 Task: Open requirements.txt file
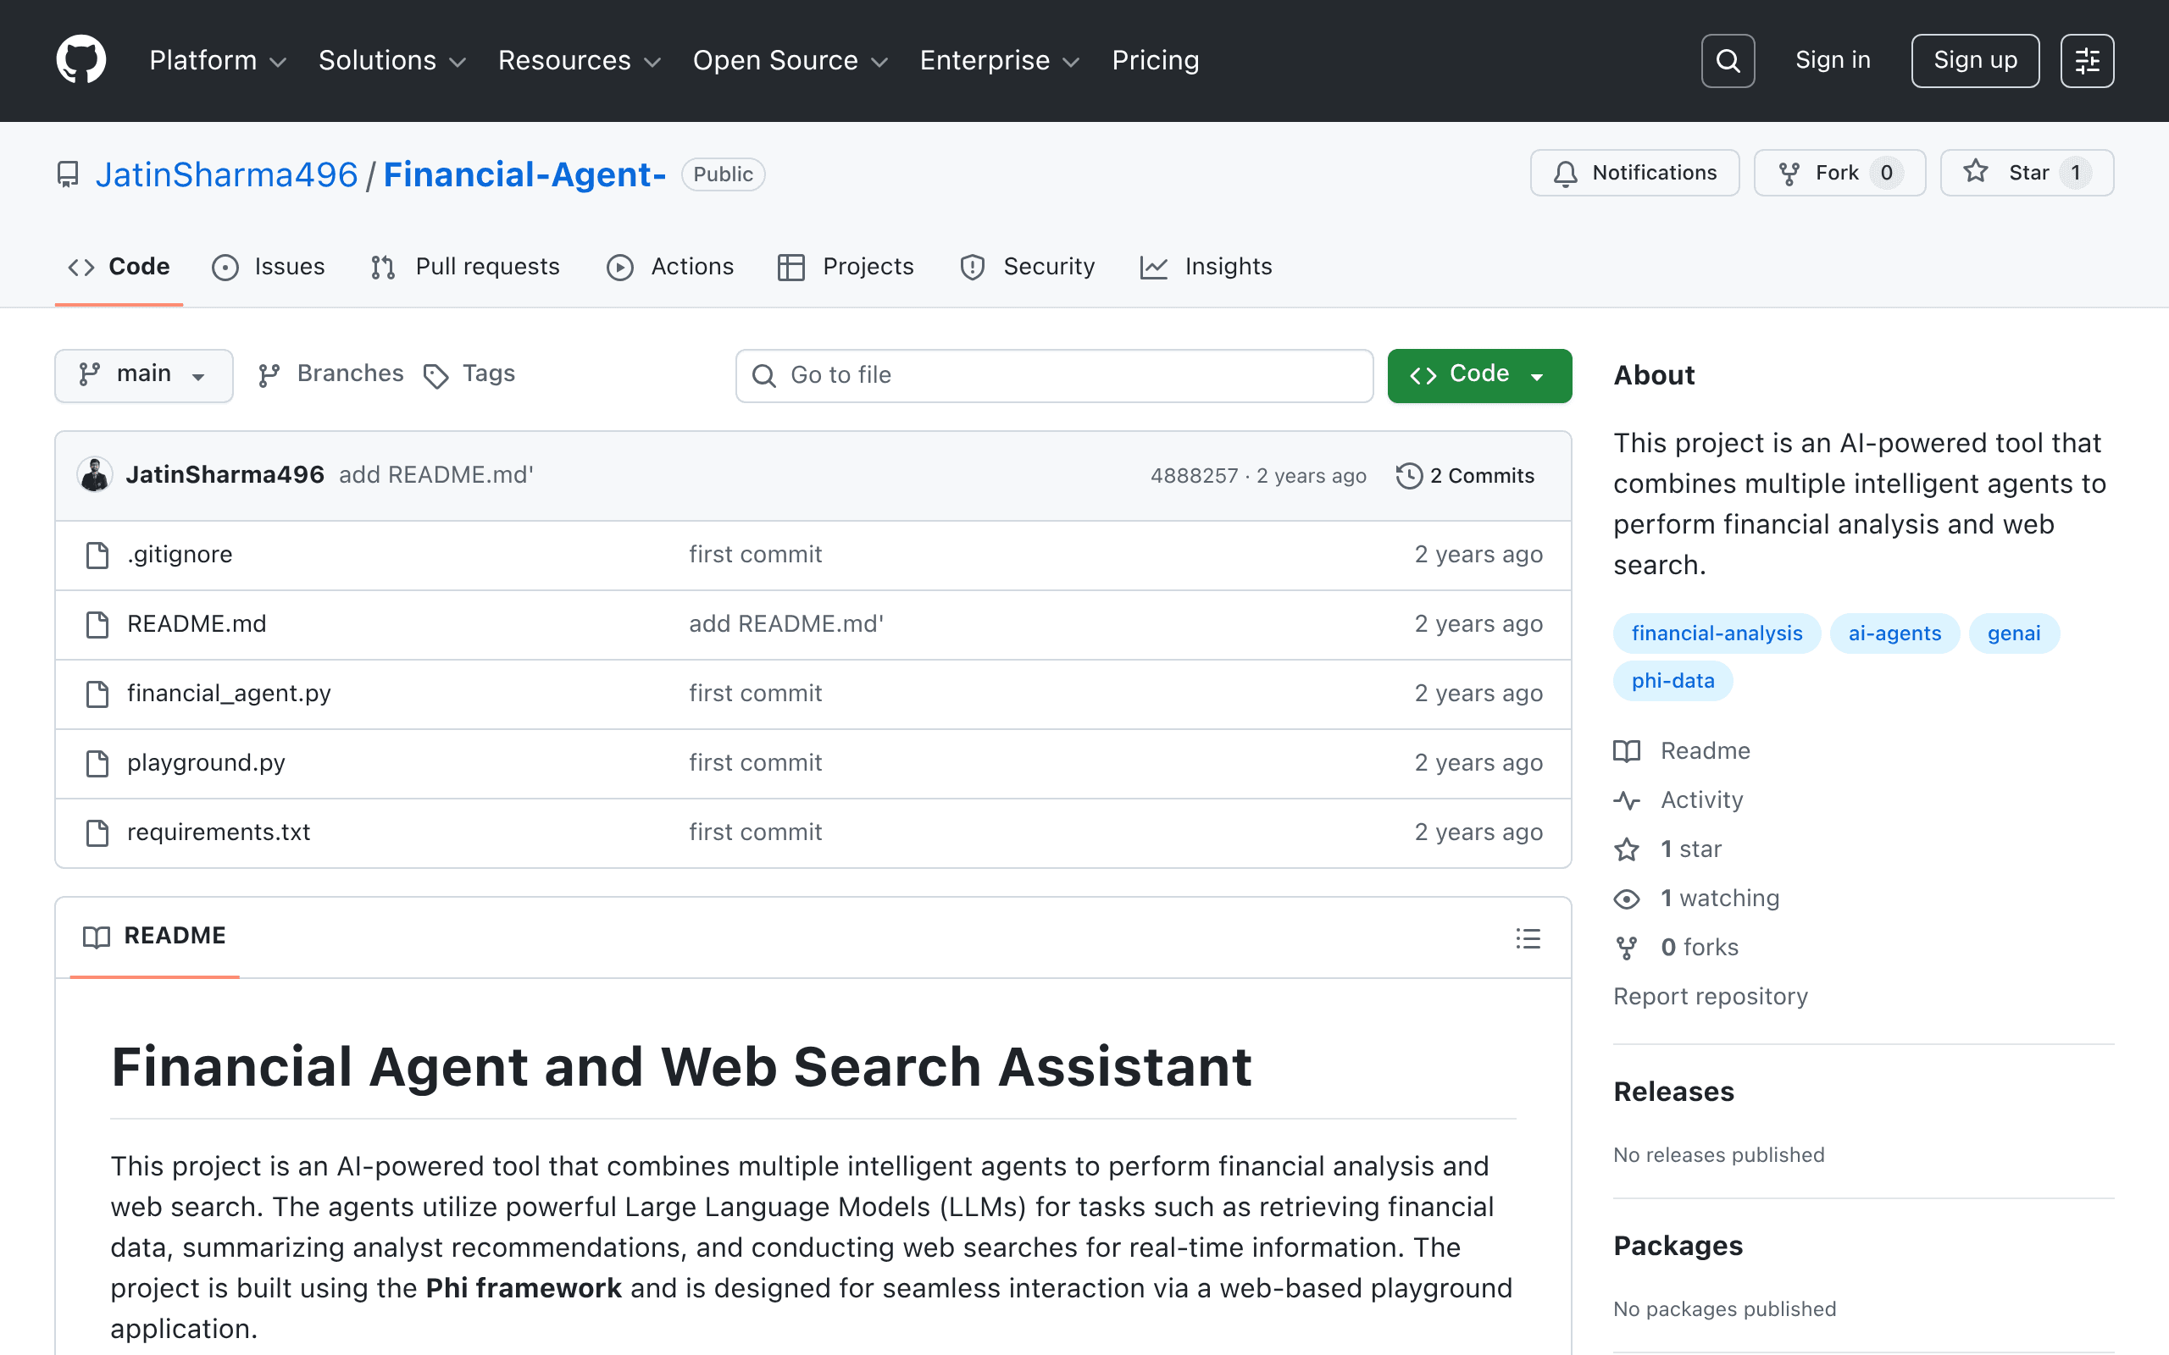219,832
